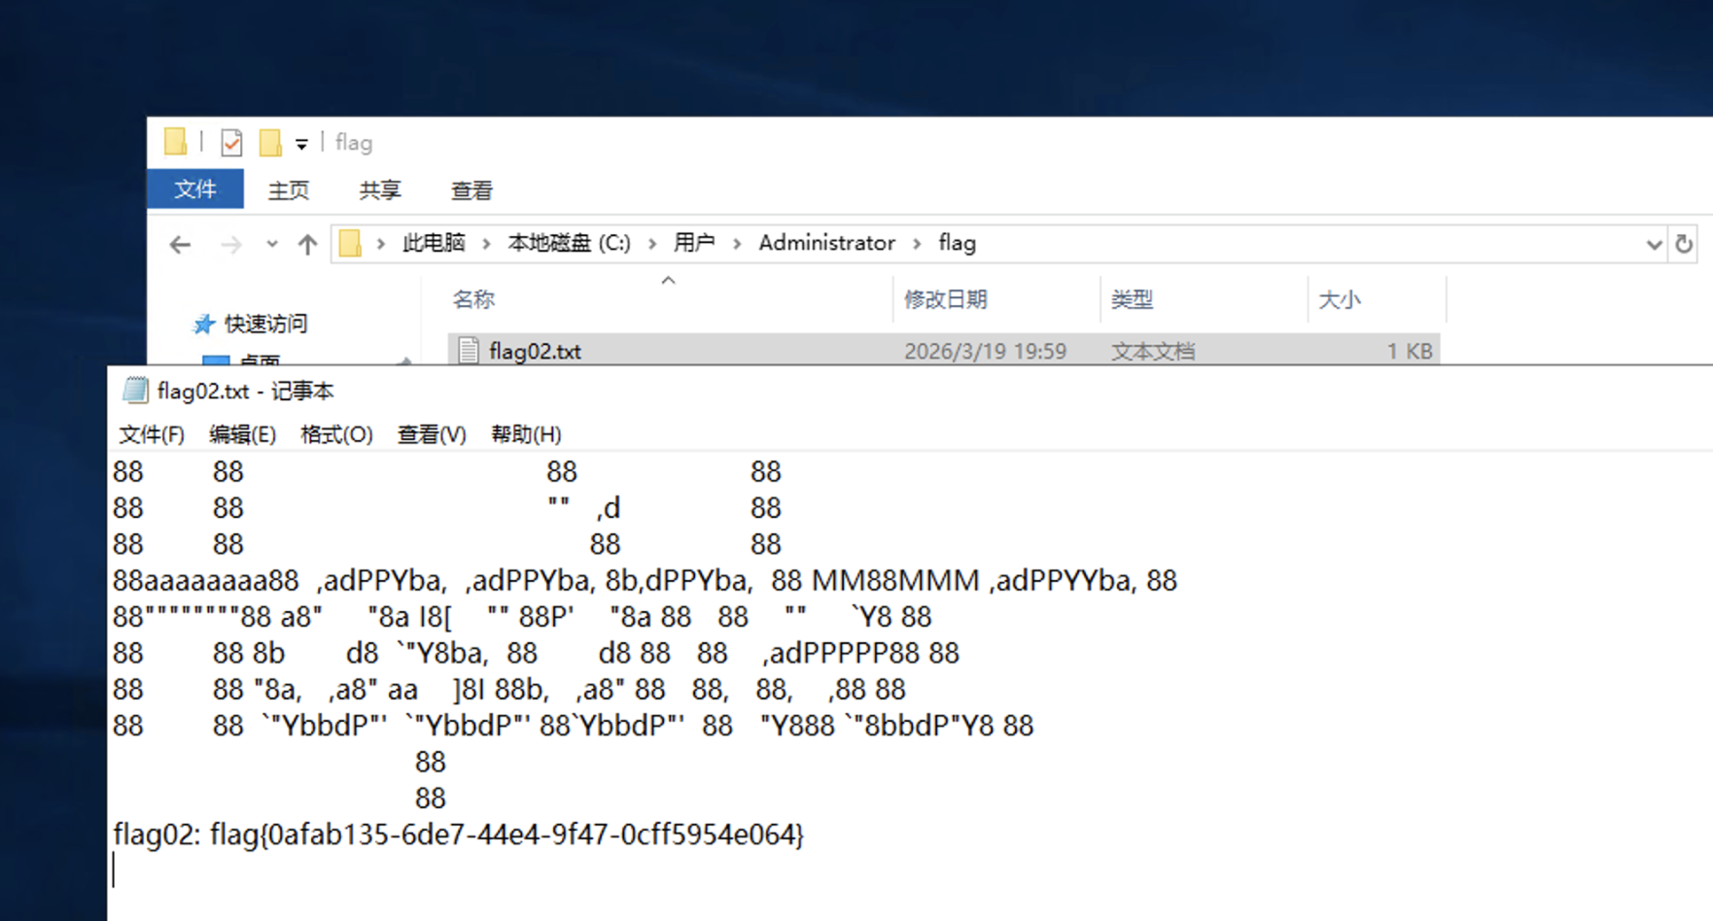Click the flag text line in Notepad
The height and width of the screenshot is (921, 1713).
click(x=458, y=835)
